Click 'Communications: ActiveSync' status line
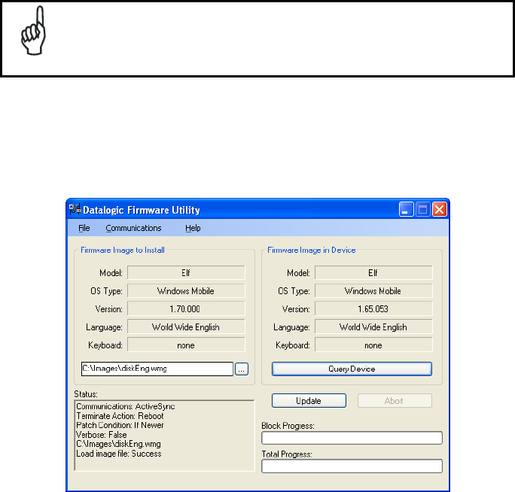515x492 pixels. coord(126,406)
